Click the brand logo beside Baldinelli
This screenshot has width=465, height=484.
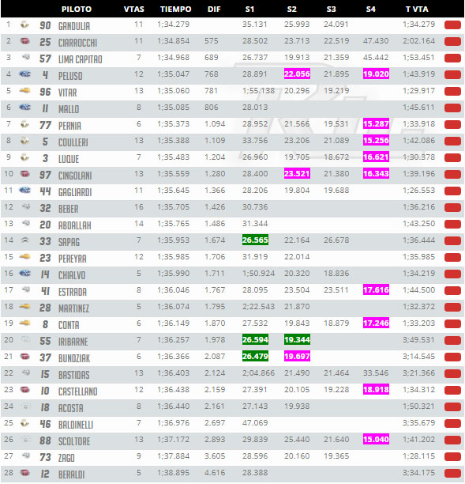(24, 423)
